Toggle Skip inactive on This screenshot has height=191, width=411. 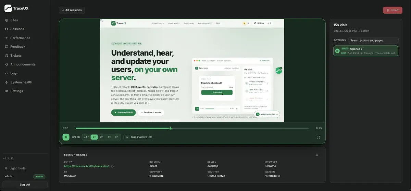tap(139, 137)
